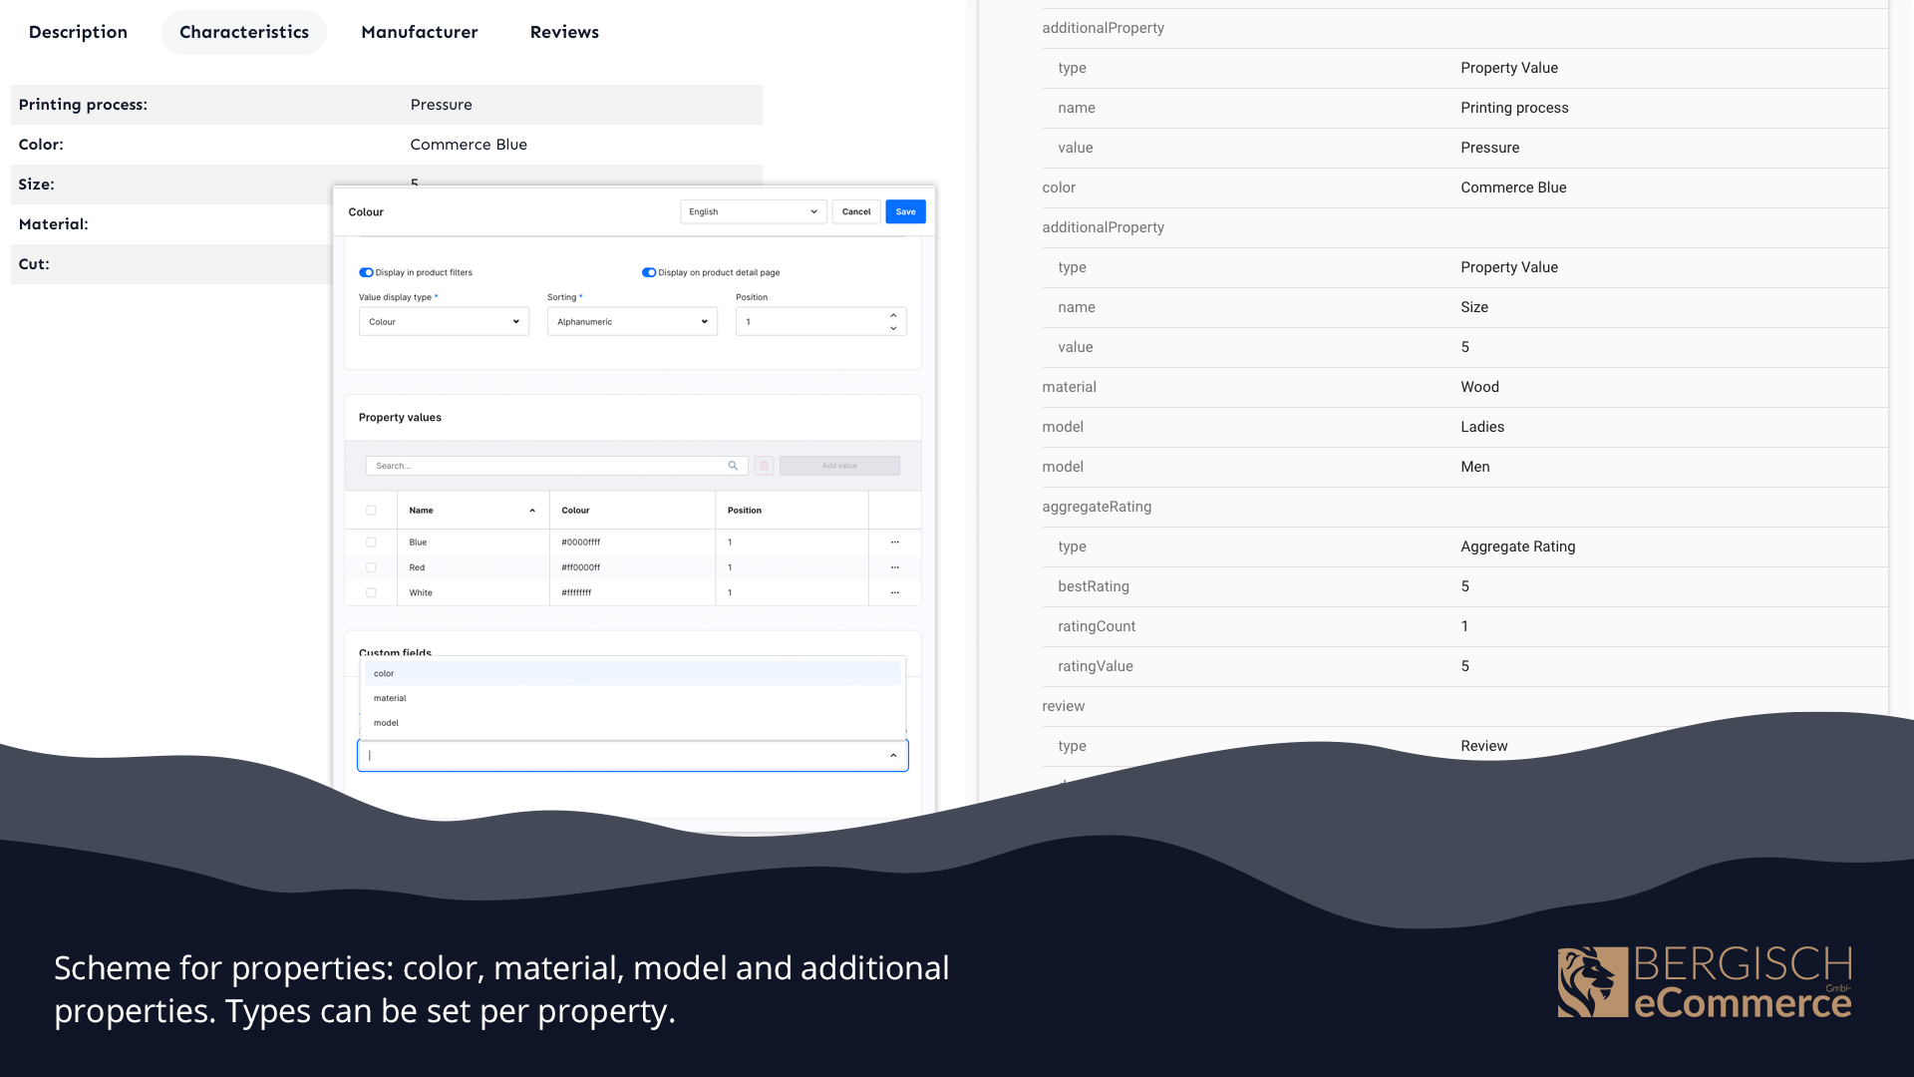Viewport: 1914px width, 1077px height.
Task: Open the Sorting Alphanumeric dropdown
Action: [x=632, y=322]
